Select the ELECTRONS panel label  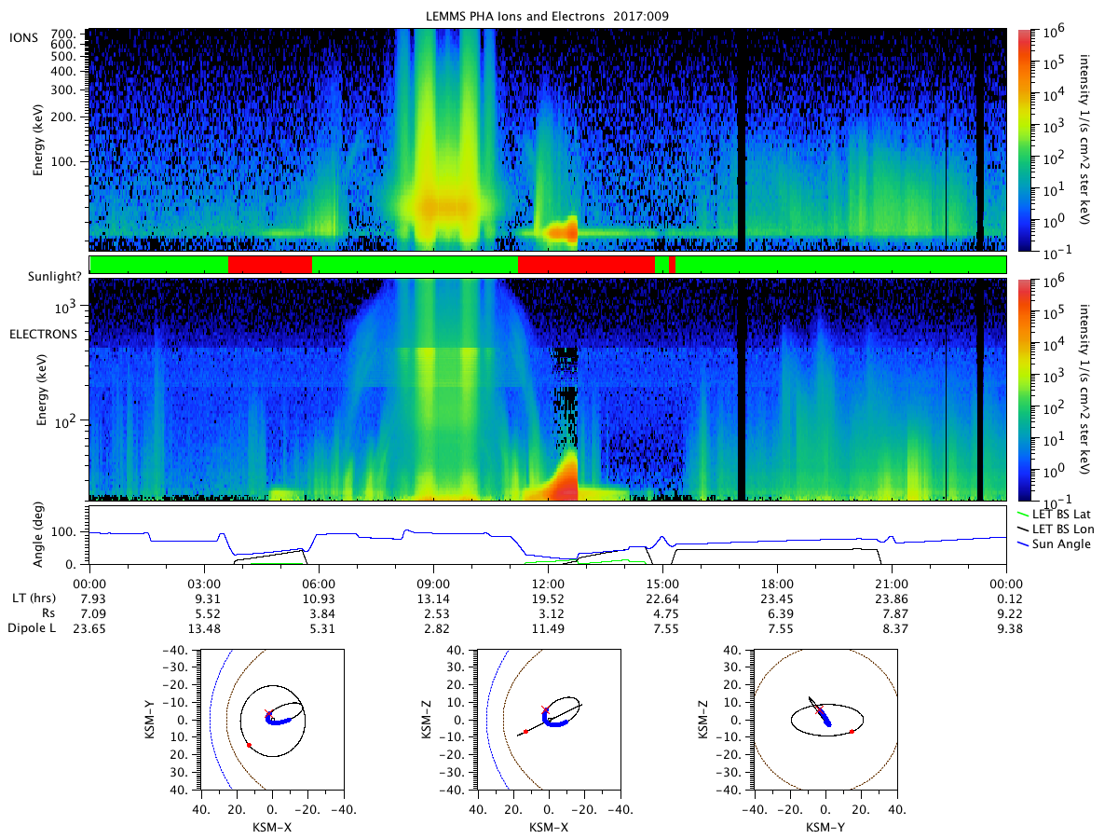point(41,334)
